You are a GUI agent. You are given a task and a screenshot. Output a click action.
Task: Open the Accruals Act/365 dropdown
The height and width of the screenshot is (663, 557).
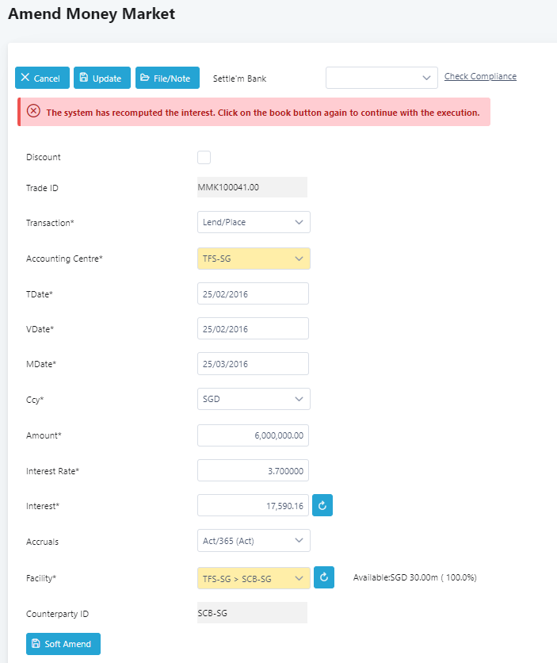(x=254, y=540)
